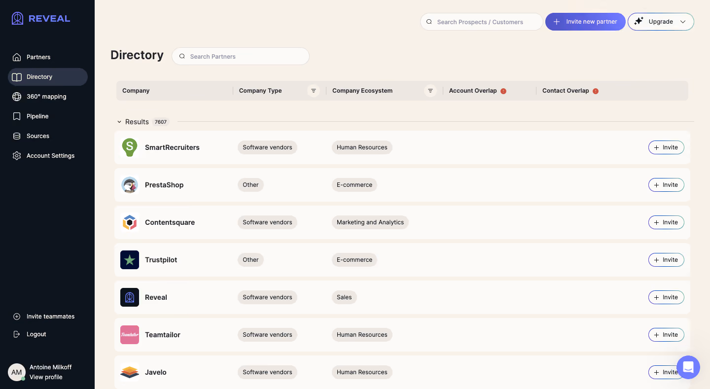
Task: Click the Contact Overlap red warning icon
Action: click(596, 91)
